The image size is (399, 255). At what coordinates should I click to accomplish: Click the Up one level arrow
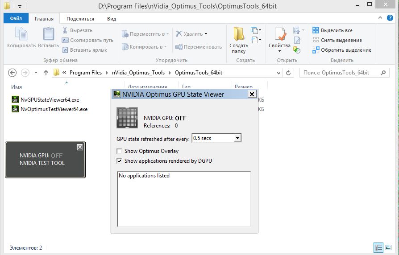pyautogui.click(x=46, y=73)
